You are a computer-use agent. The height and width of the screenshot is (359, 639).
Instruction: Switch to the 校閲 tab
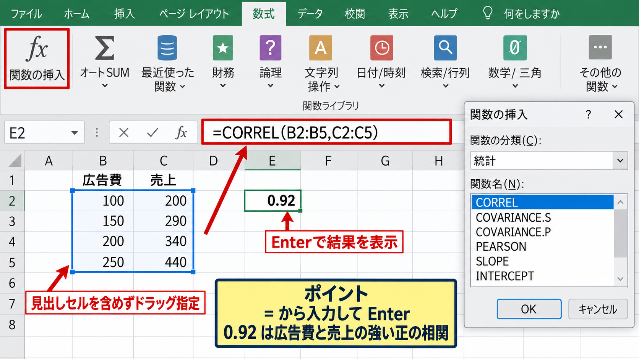tap(355, 14)
